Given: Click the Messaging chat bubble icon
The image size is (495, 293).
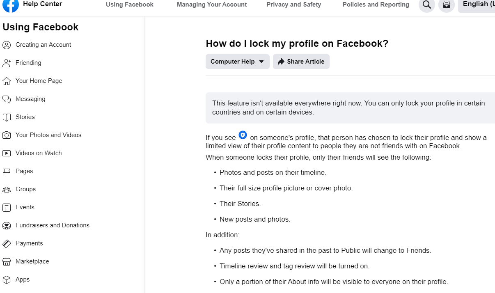Looking at the screenshot, I should [7, 99].
